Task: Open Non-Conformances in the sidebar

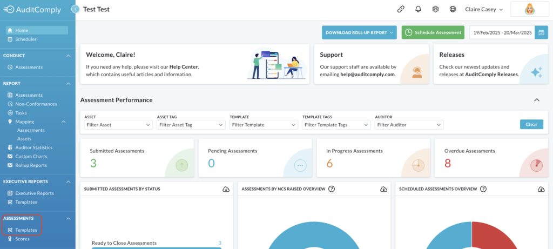Action: (32, 104)
